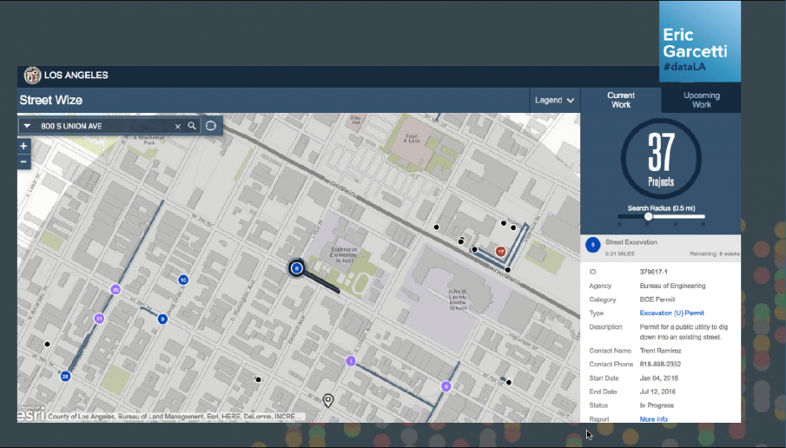Screen dimensions: 786x448
Task: Click the searched-address location pin
Action: pos(327,400)
